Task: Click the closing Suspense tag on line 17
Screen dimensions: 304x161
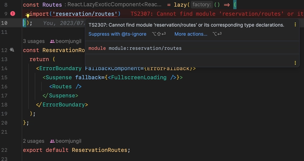Action: point(60,96)
